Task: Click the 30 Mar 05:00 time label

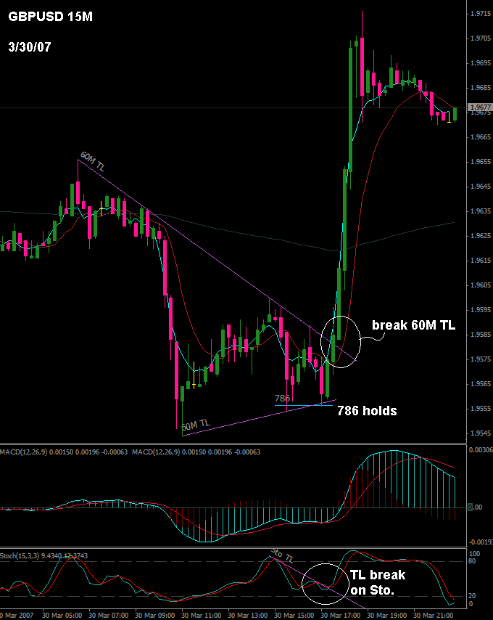Action: coord(64,616)
